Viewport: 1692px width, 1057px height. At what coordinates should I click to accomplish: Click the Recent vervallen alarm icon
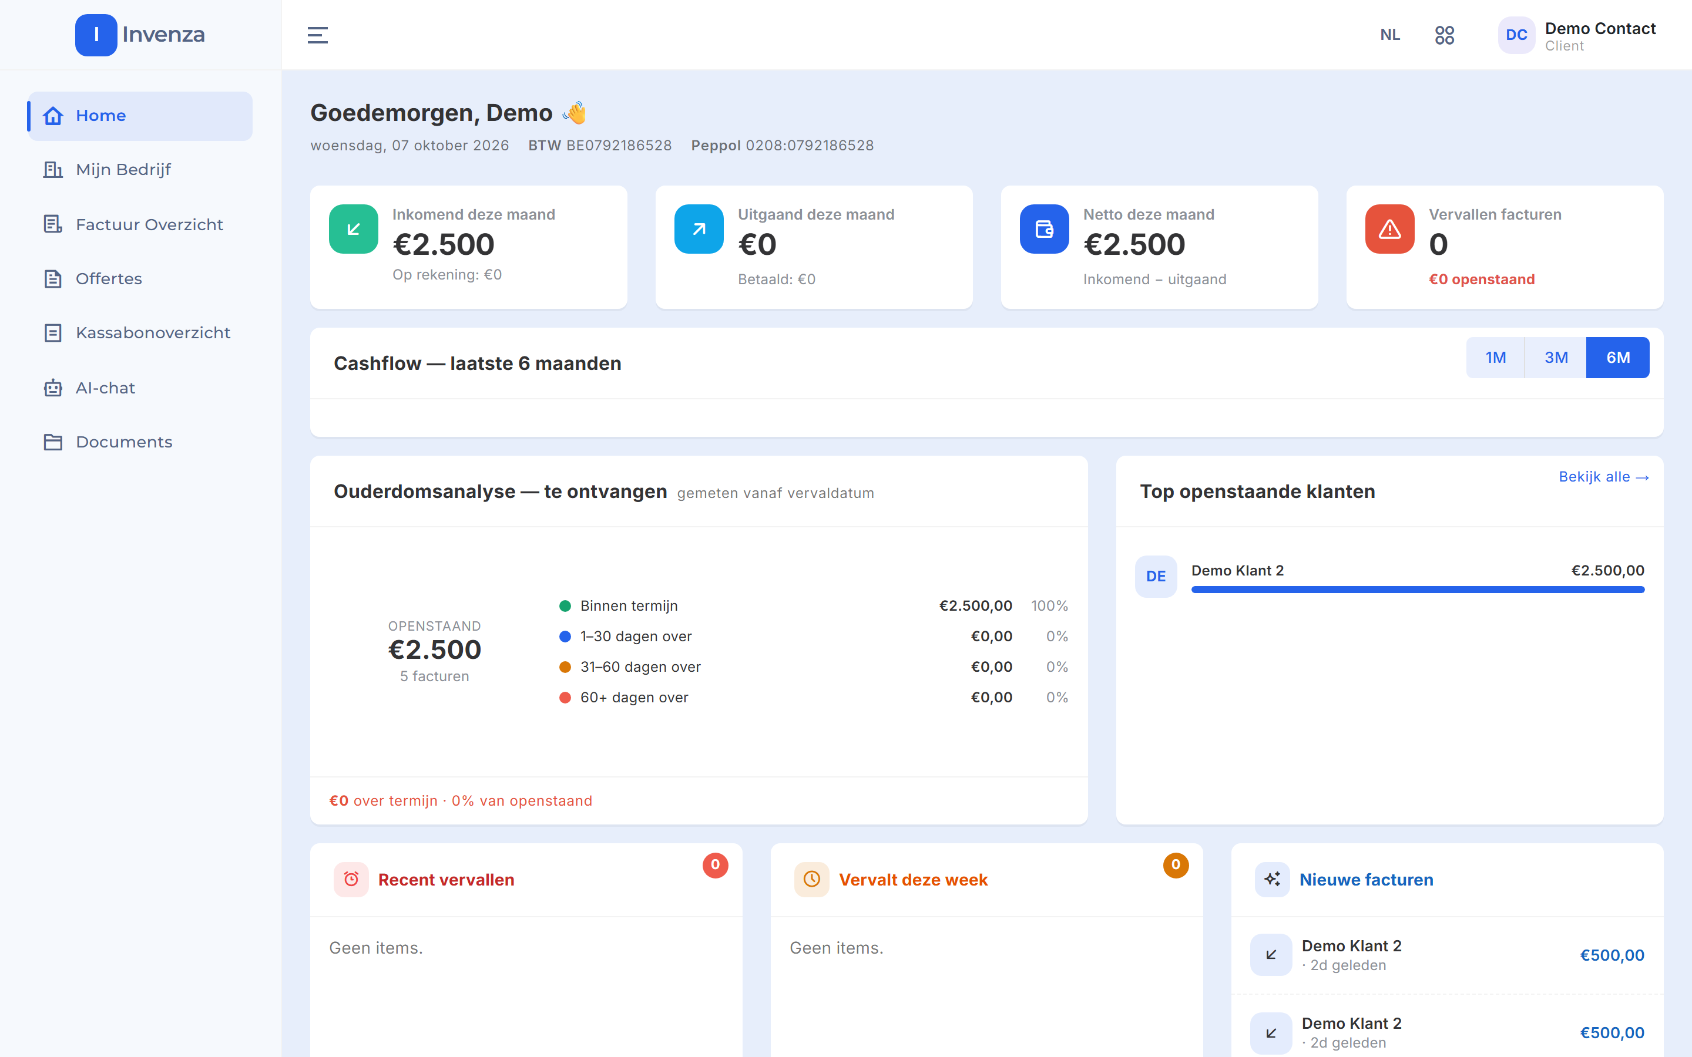click(x=351, y=880)
